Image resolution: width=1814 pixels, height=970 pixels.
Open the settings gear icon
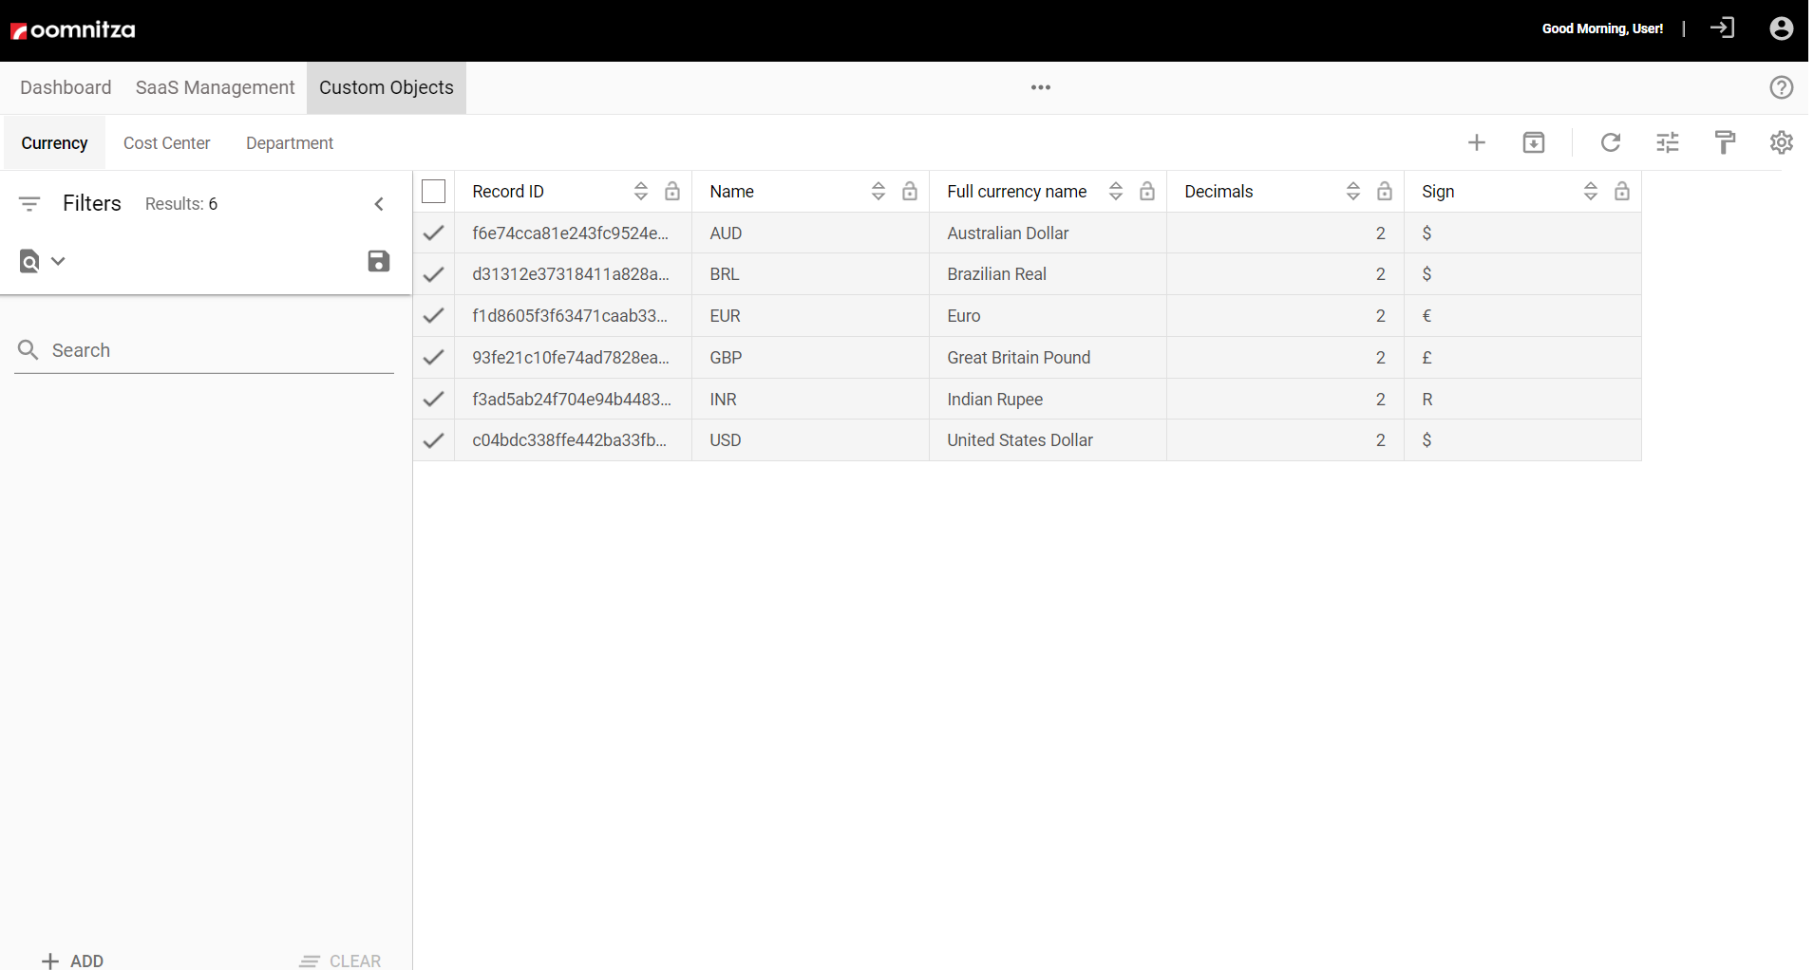1781,142
